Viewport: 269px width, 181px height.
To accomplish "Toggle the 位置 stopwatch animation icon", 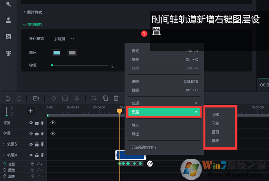I will 5,164.
